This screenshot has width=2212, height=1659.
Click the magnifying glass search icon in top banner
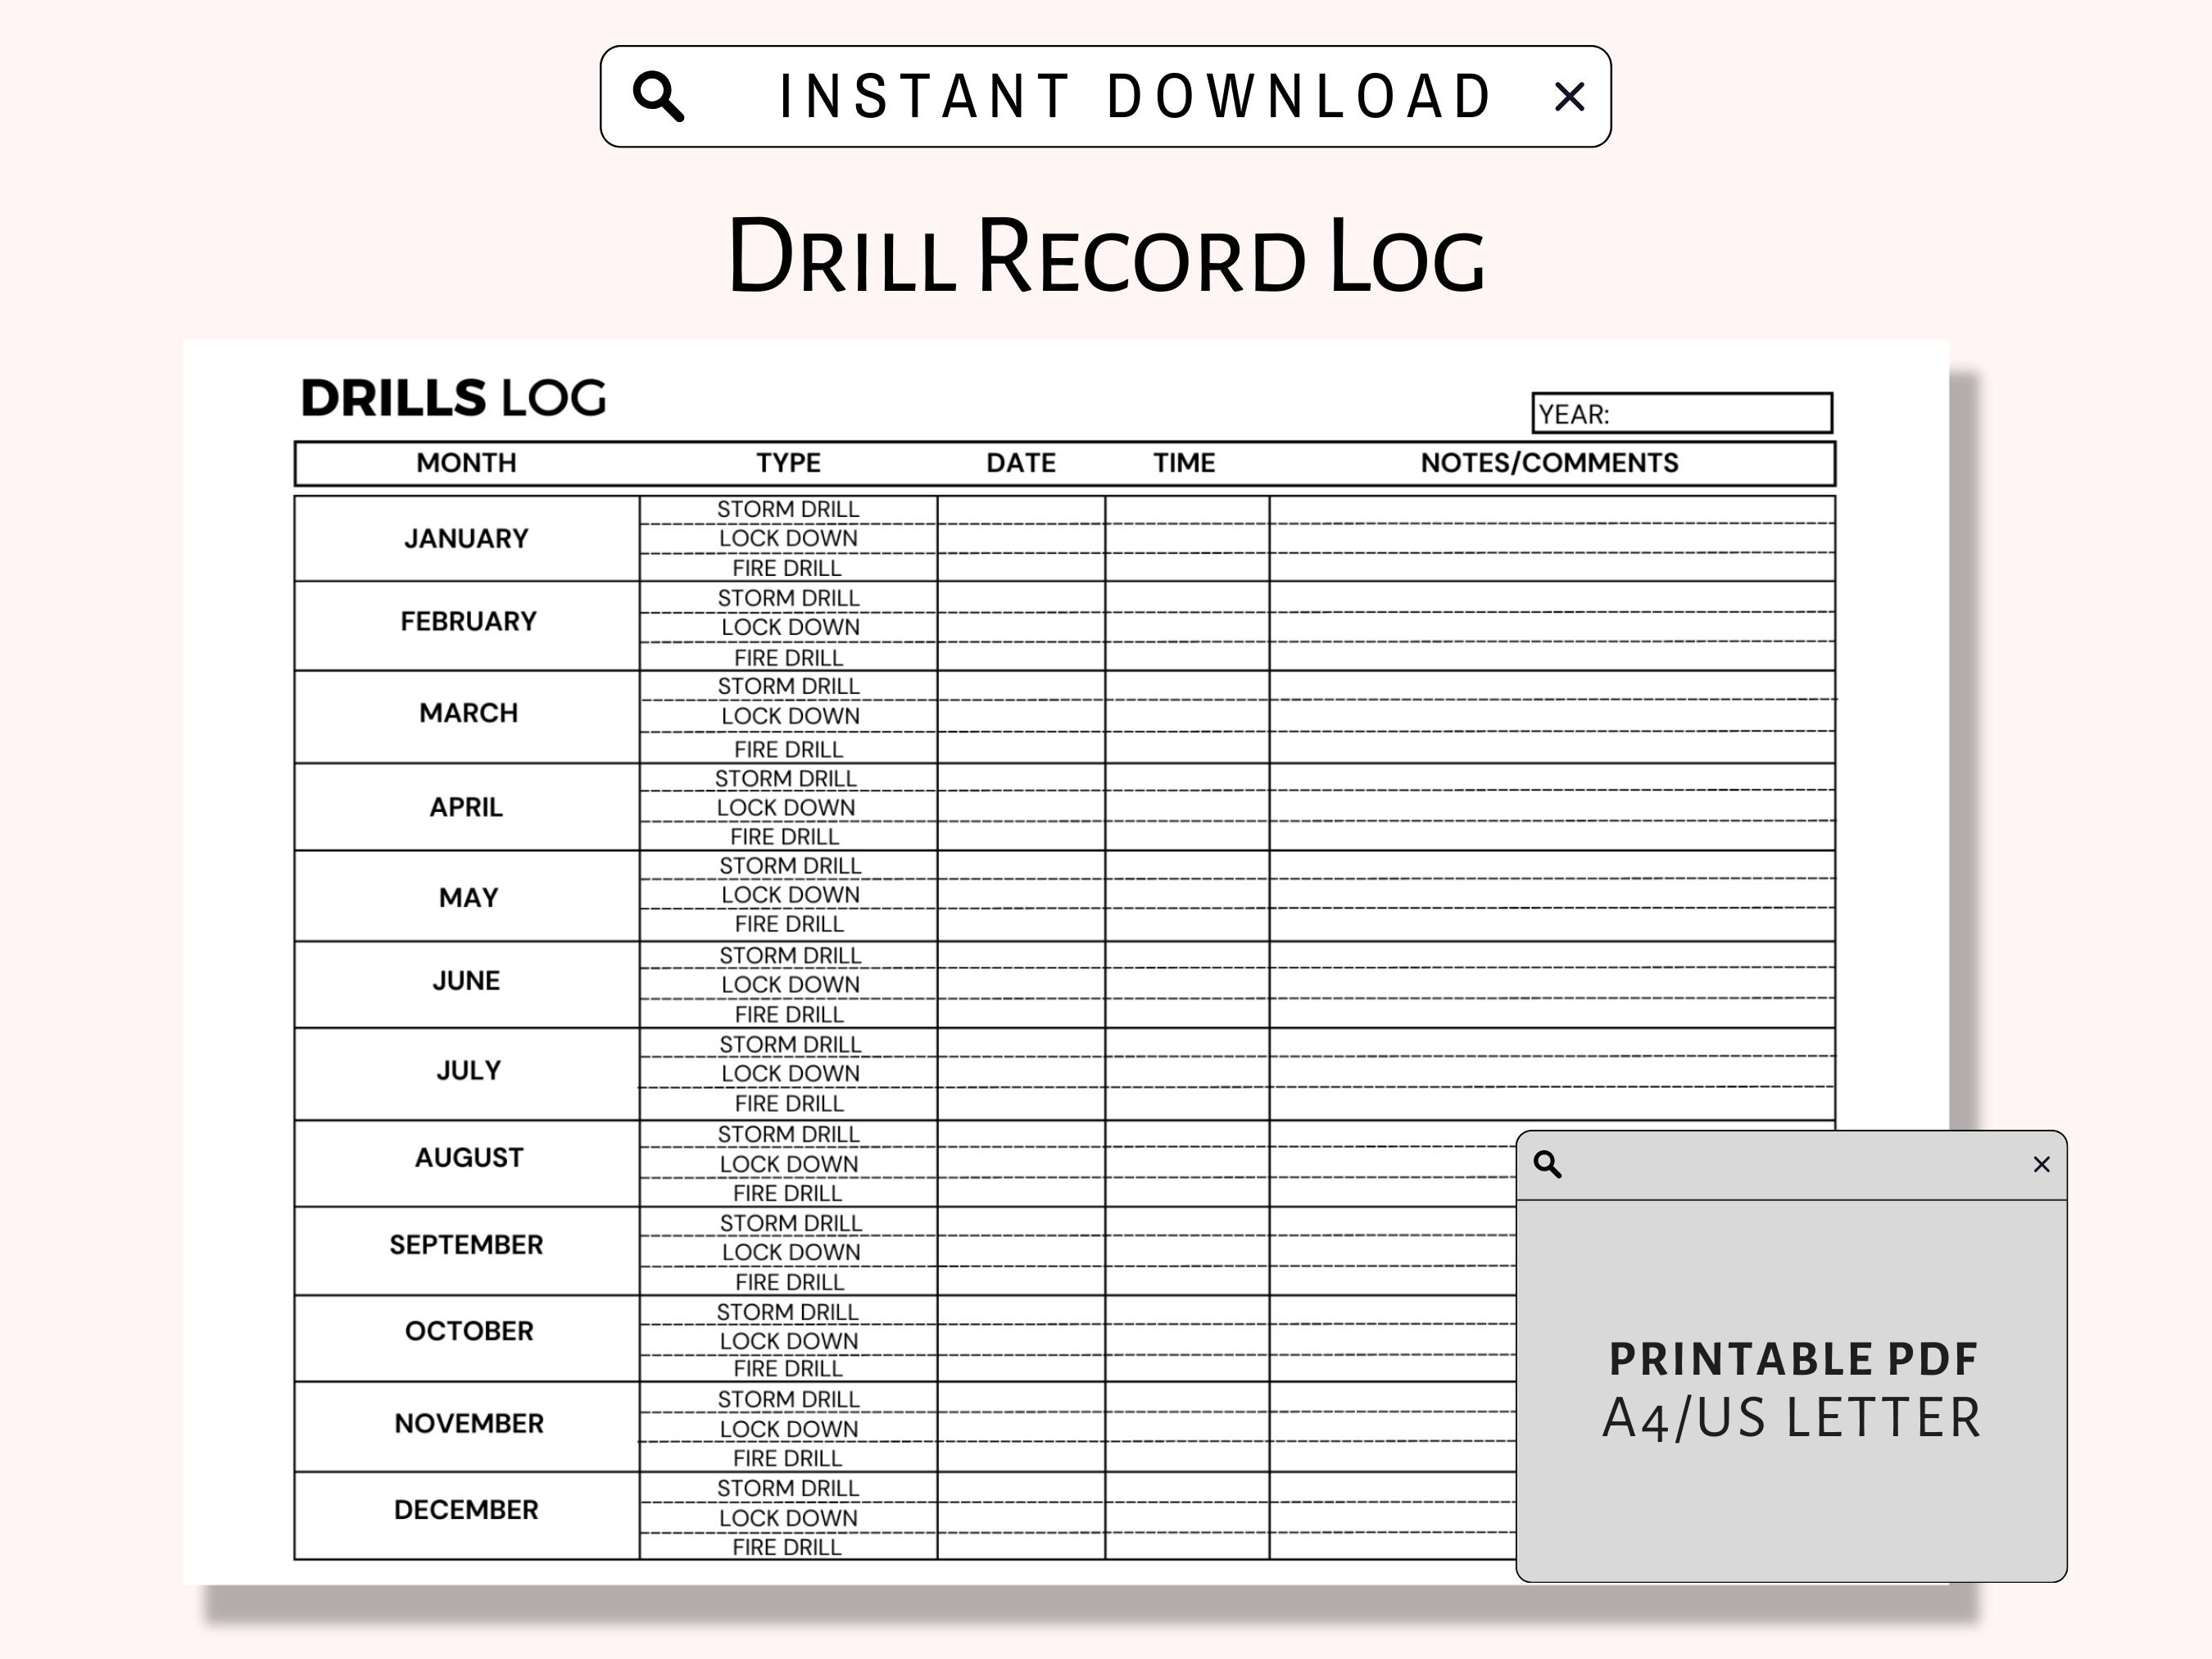coord(663,95)
